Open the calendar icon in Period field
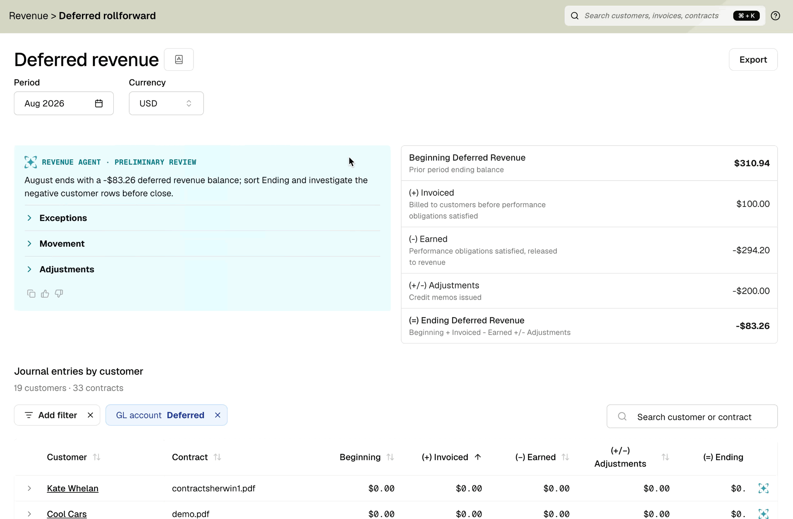Screen dimensions: 793x519 pyautogui.click(x=99, y=104)
